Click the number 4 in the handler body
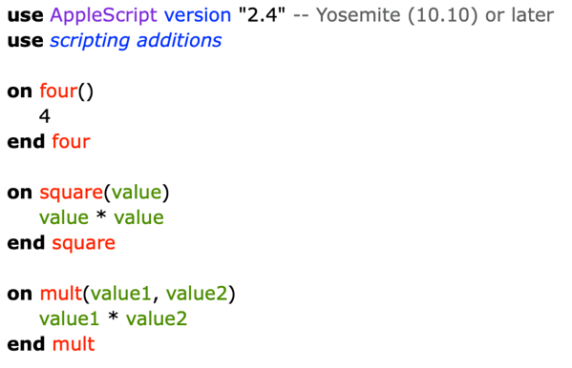572x368 pixels. click(x=45, y=116)
